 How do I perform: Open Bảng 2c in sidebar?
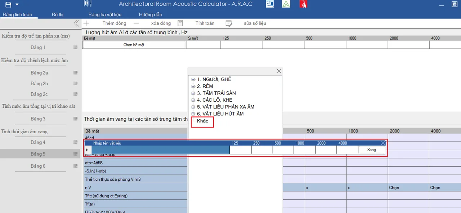click(39, 94)
